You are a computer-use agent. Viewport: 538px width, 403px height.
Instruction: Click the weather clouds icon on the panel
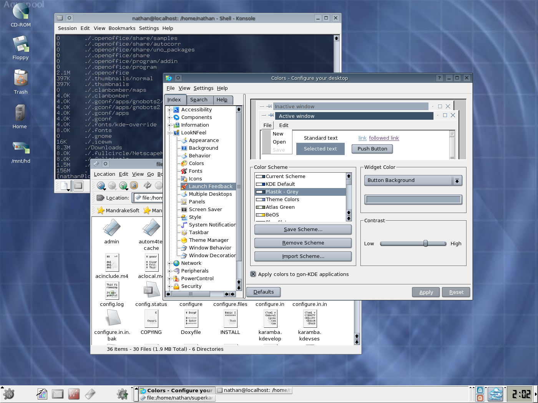496,394
